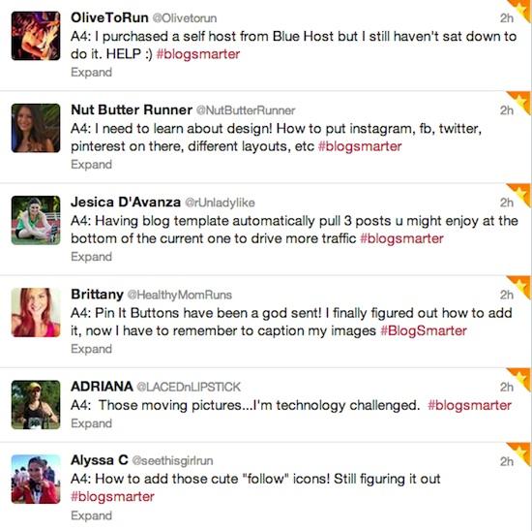Visit the @rUnladylike handle
The image size is (532, 531).
(220, 203)
